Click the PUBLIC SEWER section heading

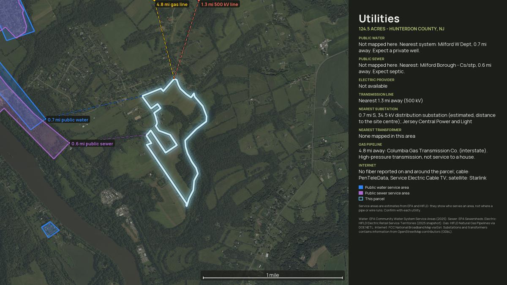tap(371, 59)
